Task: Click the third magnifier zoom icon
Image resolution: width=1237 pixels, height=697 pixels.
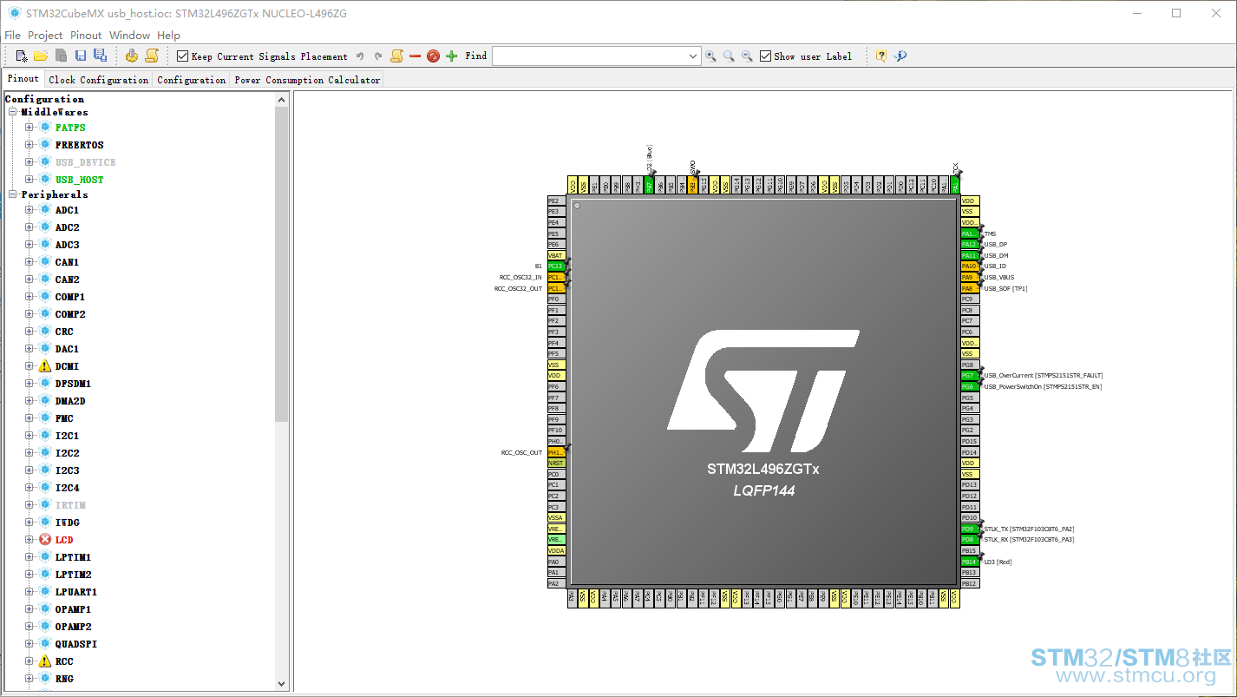Action: point(747,56)
